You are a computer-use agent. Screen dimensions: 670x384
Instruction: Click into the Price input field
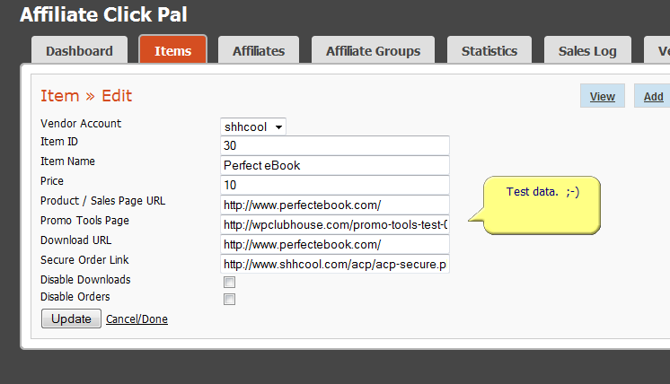click(x=334, y=186)
